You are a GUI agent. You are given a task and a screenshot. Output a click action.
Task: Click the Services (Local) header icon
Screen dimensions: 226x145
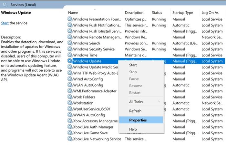pyautogui.click(x=5, y=5)
